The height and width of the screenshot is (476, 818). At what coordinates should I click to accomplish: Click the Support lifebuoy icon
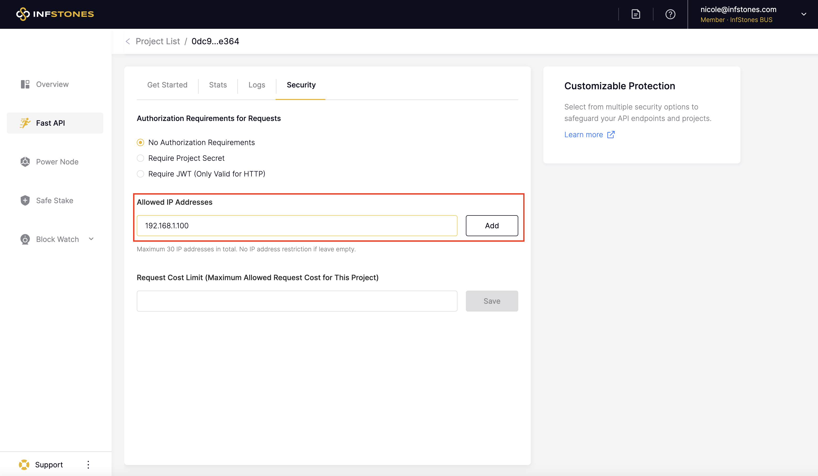(24, 464)
